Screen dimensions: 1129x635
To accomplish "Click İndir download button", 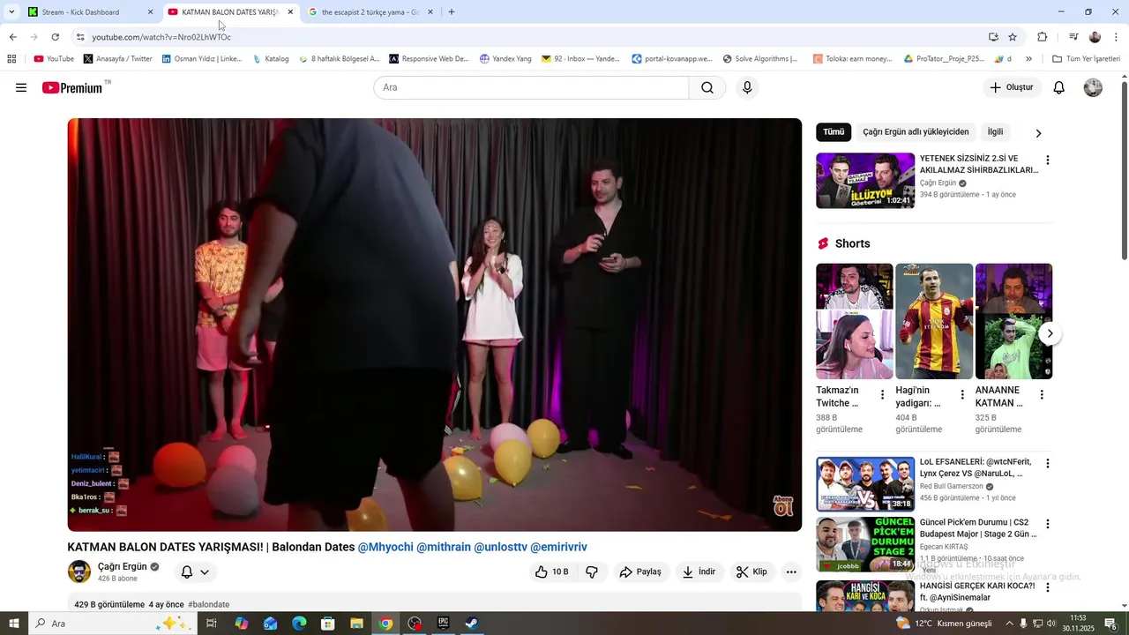I will (699, 571).
